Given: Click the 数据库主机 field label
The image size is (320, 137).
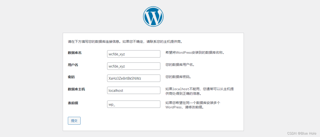Looking at the screenshot, I should point(76,89).
